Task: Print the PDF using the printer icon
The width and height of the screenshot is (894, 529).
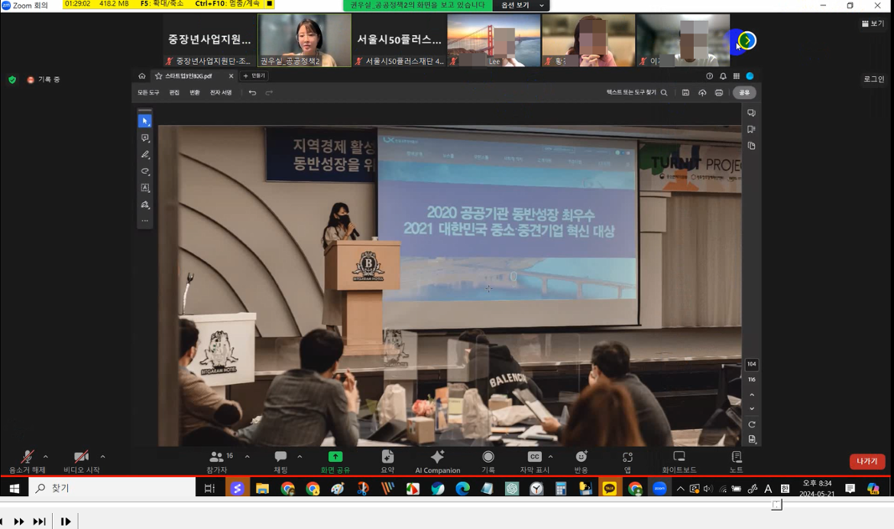Action: 718,92
